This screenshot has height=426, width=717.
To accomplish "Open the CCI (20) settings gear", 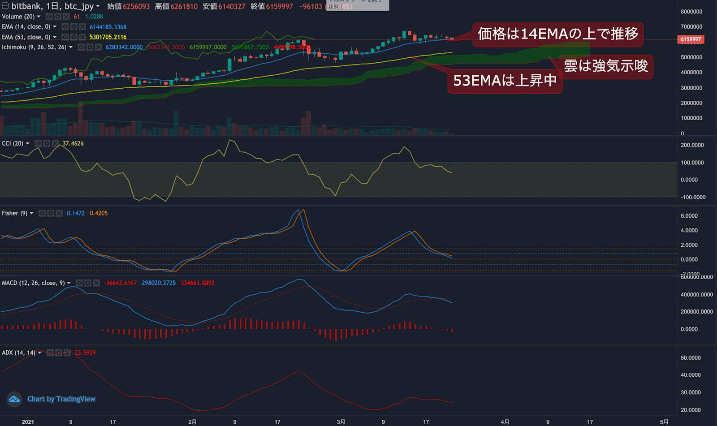I will (47, 143).
